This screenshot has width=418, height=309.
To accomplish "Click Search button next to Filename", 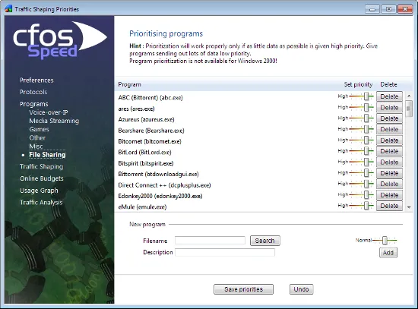I will [265, 241].
